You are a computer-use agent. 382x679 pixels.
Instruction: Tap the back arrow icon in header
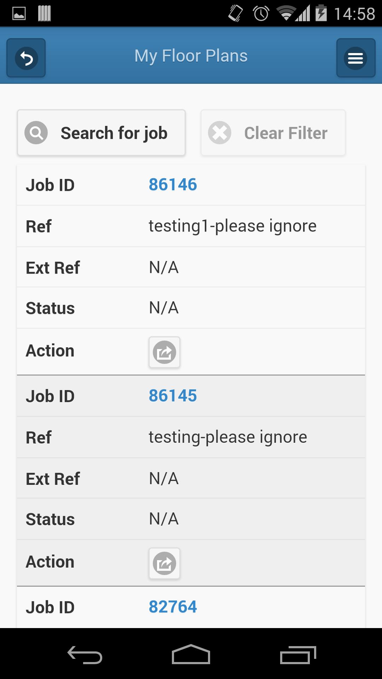pyautogui.click(x=26, y=58)
